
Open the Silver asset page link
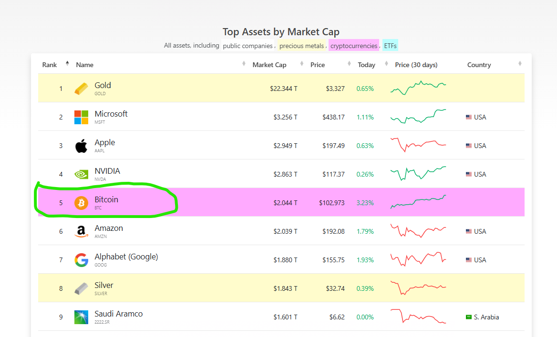(x=104, y=285)
